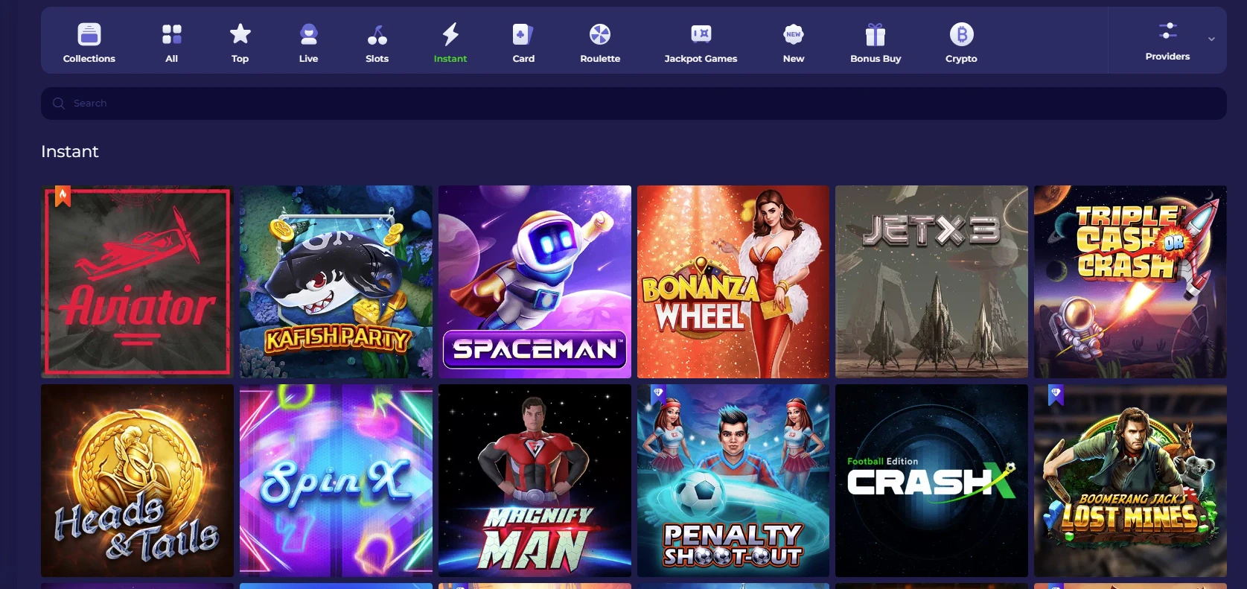Open the New games category
This screenshot has height=589, width=1247.
click(x=794, y=42)
